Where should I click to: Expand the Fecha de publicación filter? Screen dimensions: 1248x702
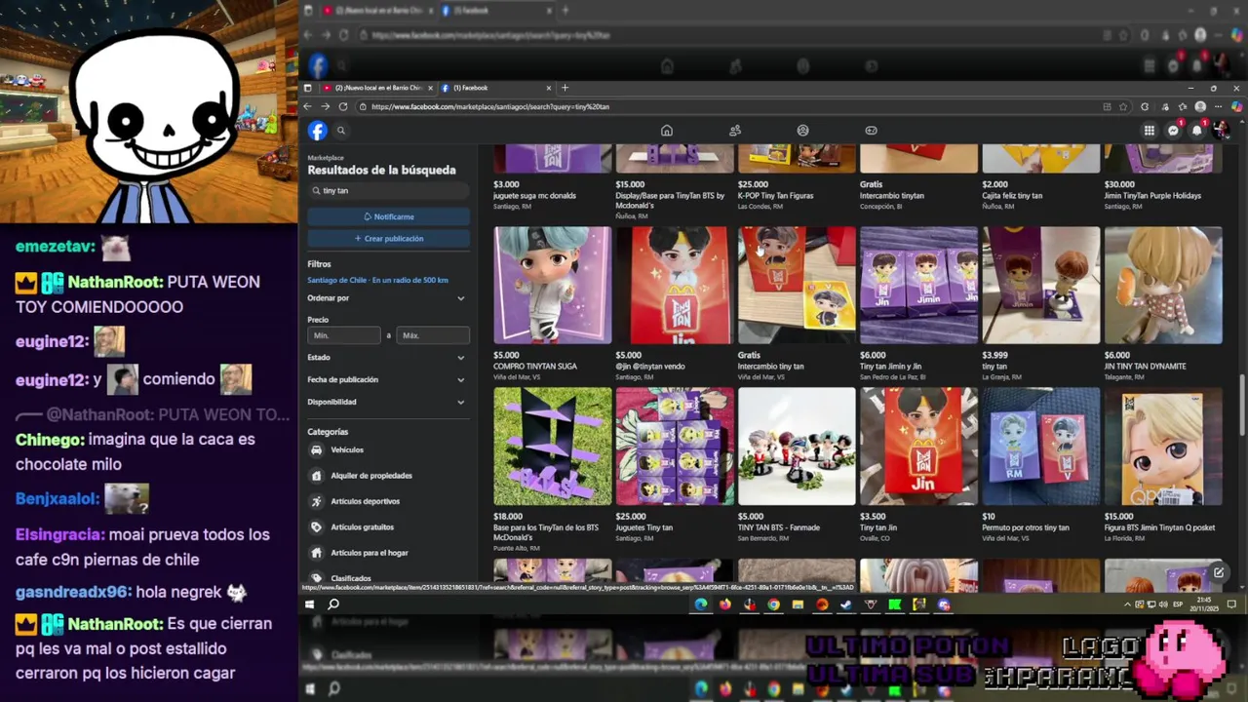pyautogui.click(x=387, y=379)
